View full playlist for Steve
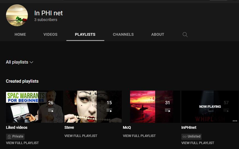239x149 pixels. [x=81, y=136]
